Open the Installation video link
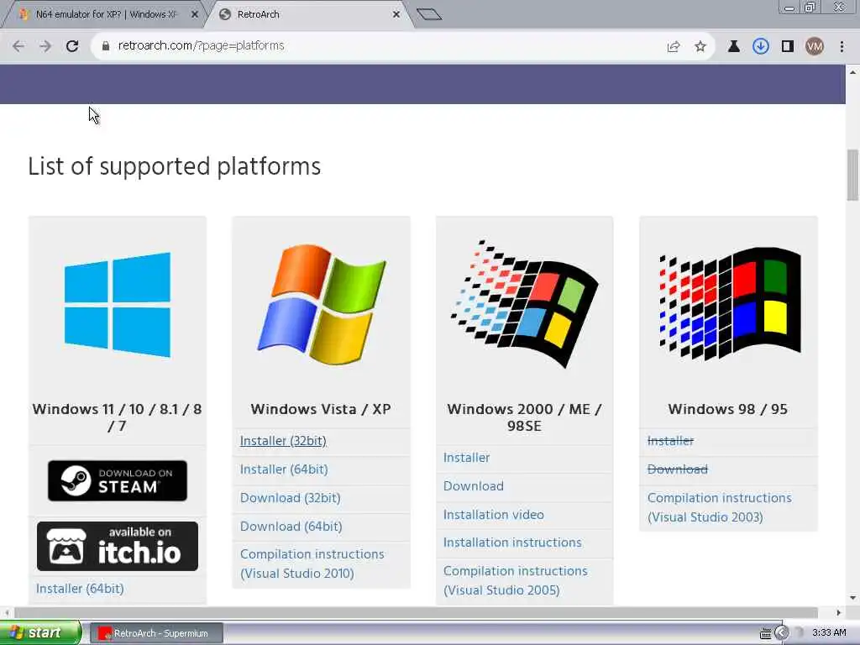The height and width of the screenshot is (645, 860). [x=494, y=515]
